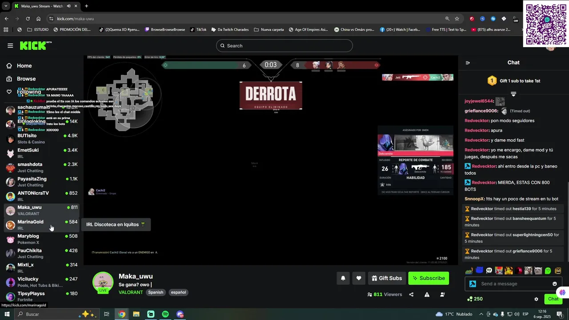Click the español tag

click(x=178, y=292)
